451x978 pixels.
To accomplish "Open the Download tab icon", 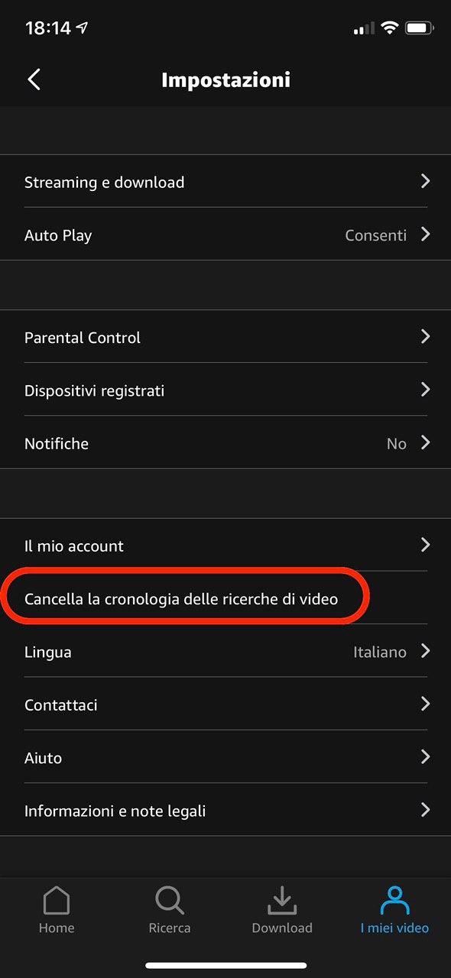I will (282, 901).
